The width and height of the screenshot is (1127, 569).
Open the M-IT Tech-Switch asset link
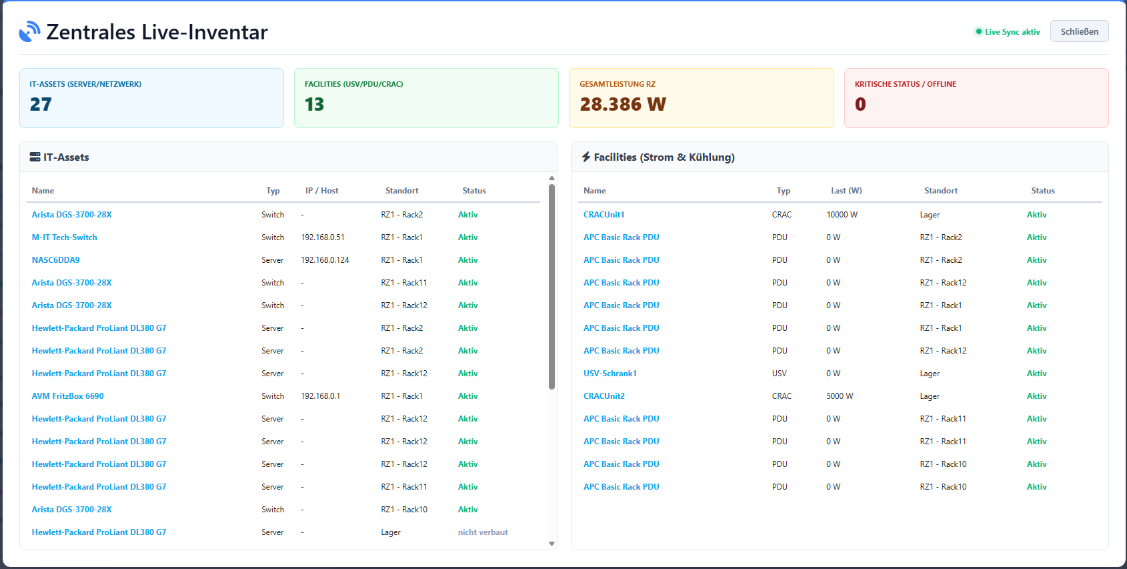coord(65,237)
